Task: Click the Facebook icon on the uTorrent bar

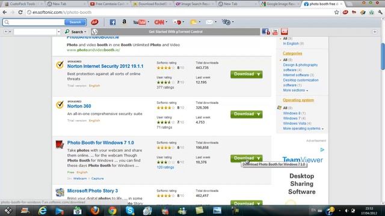Action: tap(266, 32)
